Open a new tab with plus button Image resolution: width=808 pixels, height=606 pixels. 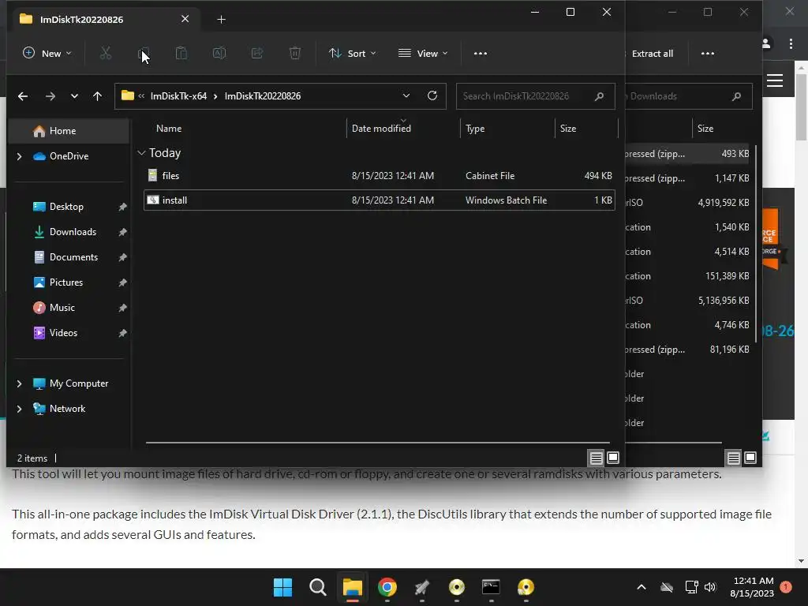(221, 20)
